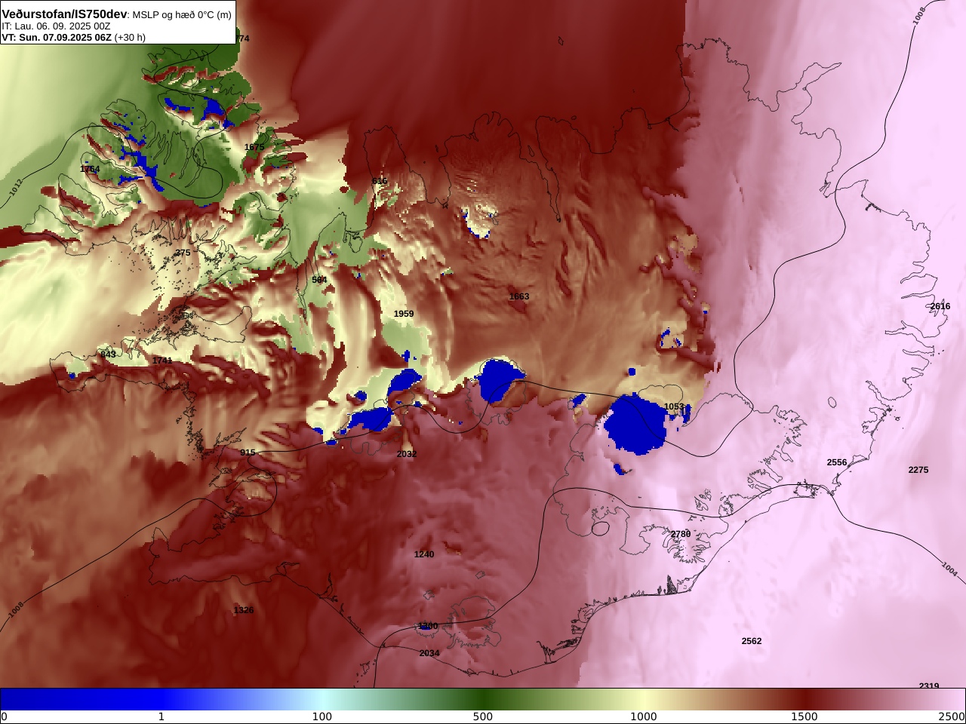This screenshot has height=724, width=966.
Task: Click the 1004 isobar contour label
Action: click(x=949, y=569)
